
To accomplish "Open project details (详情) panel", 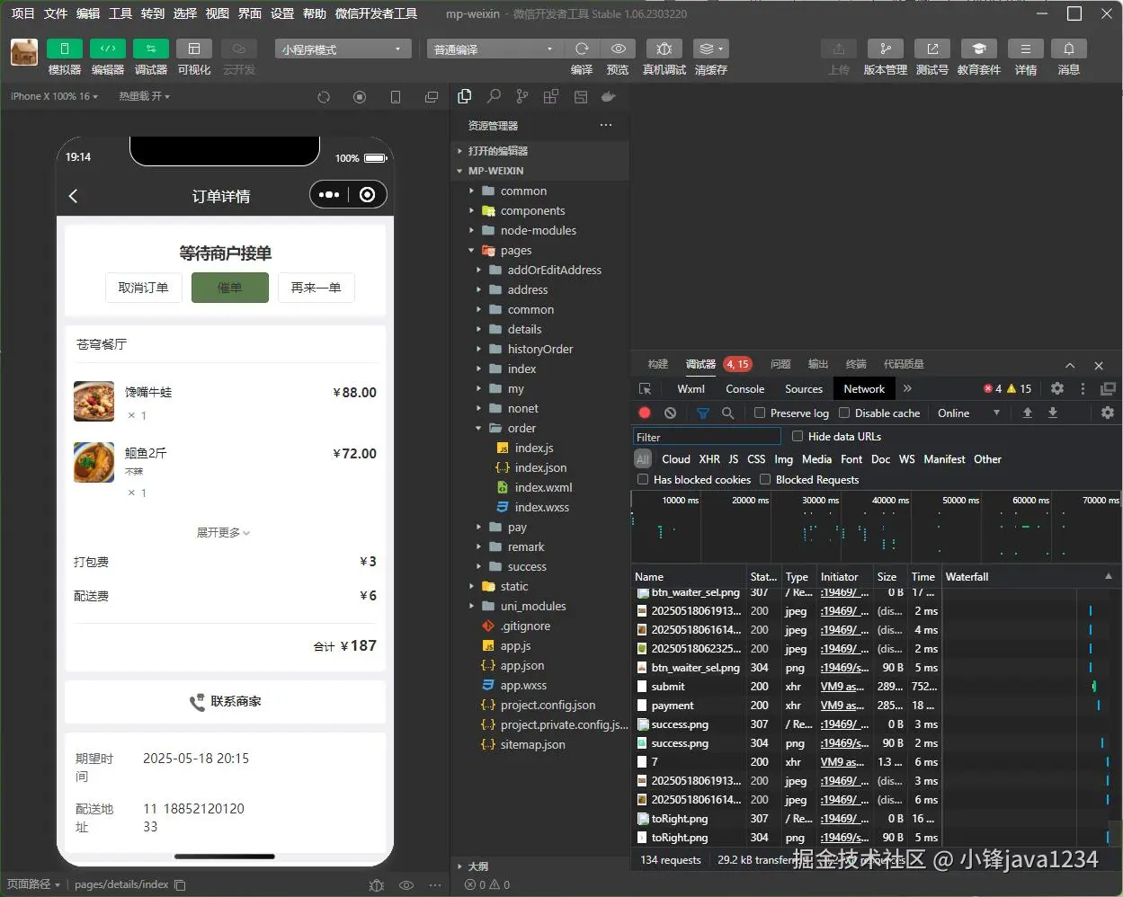I will click(1026, 49).
